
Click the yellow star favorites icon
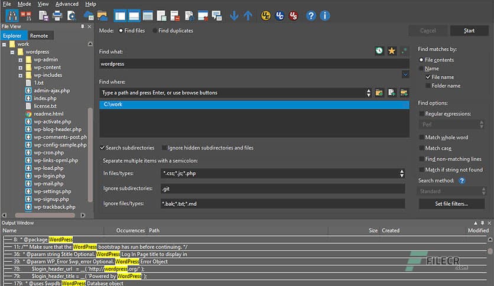coord(391,51)
